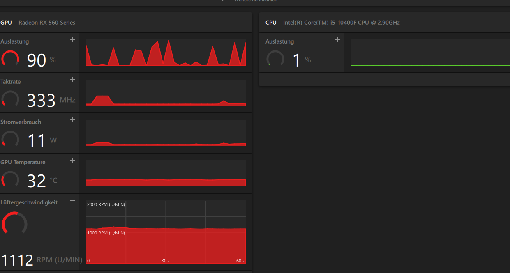This screenshot has width=510, height=273.
Task: Click the Stromverbrauch history graph
Action: (166, 133)
